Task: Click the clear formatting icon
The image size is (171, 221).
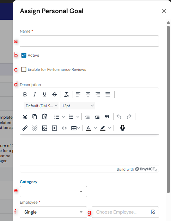Action: click(67, 94)
